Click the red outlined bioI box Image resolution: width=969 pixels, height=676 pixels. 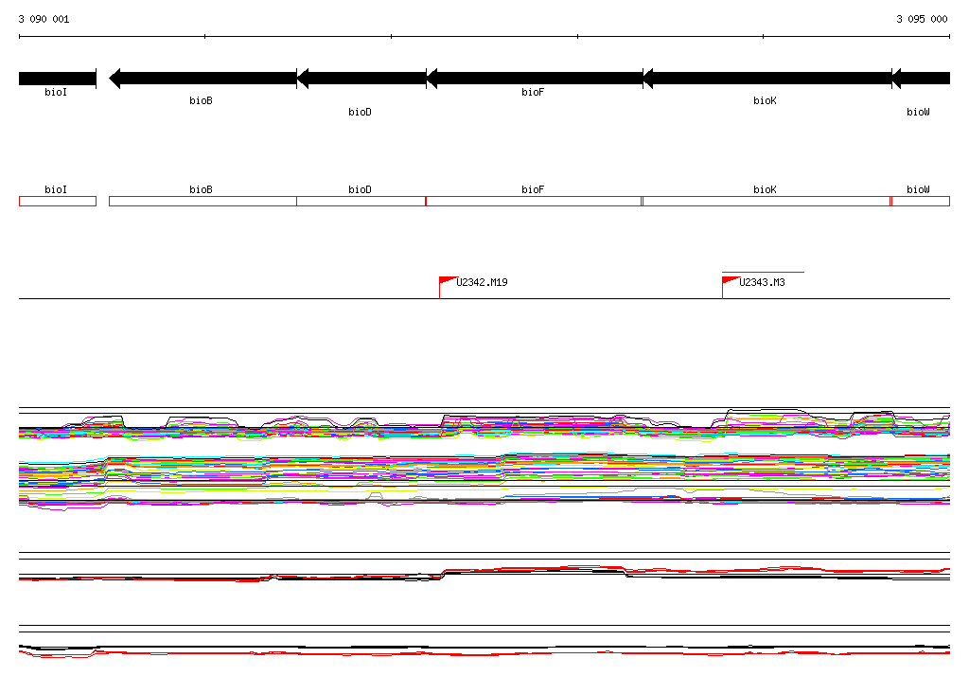[x=58, y=201]
